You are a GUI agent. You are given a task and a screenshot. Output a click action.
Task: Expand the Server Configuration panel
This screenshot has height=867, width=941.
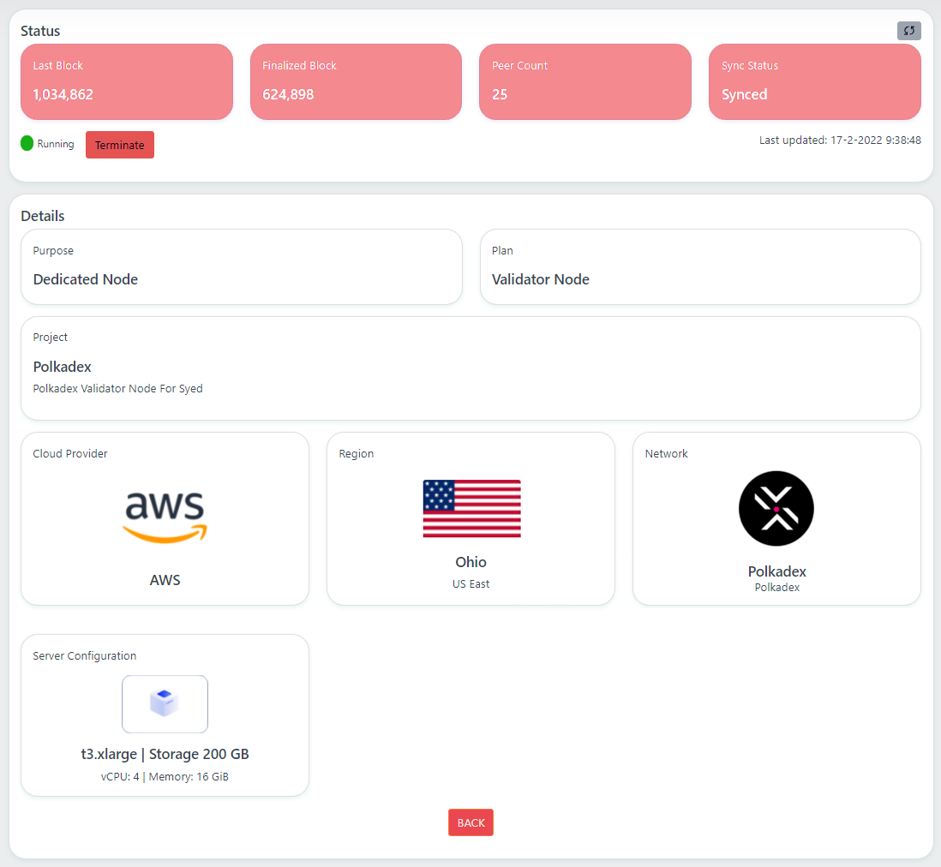coord(165,715)
